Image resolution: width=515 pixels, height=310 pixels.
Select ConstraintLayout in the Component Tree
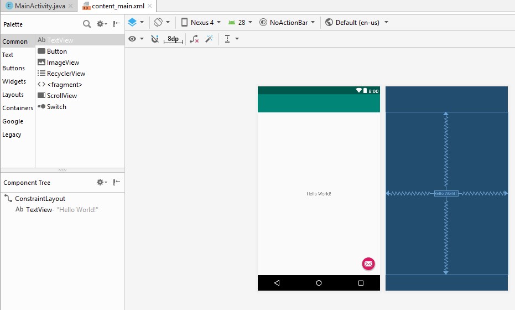coord(40,199)
